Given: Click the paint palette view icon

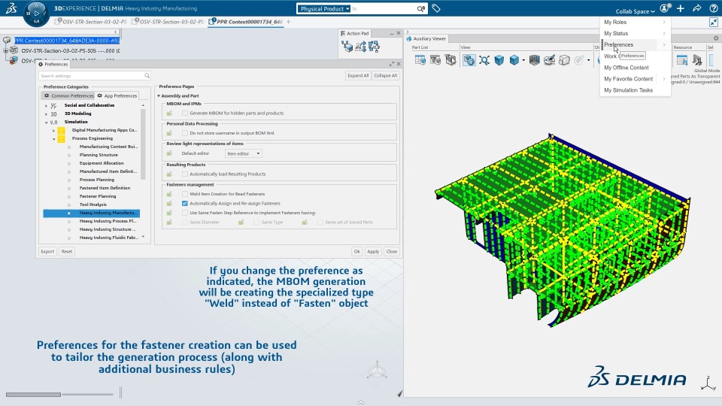Looking at the screenshot, I should (x=549, y=60).
